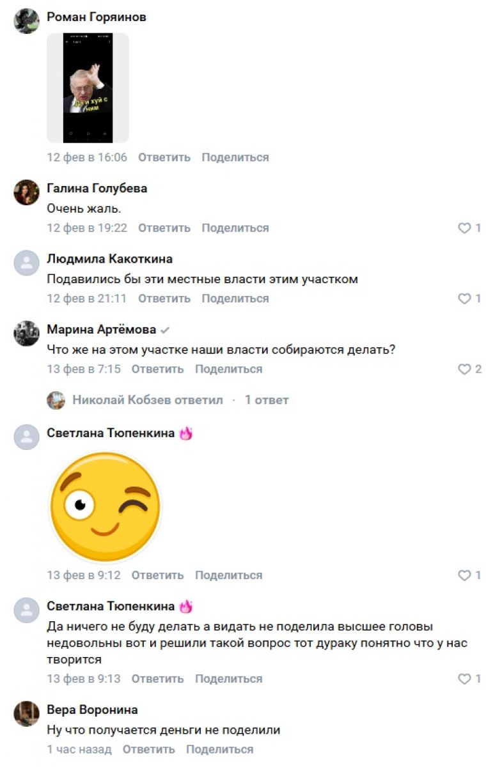Share Галина Голубева's comment
Image resolution: width=493 pixels, height=767 pixels.
coord(235,228)
